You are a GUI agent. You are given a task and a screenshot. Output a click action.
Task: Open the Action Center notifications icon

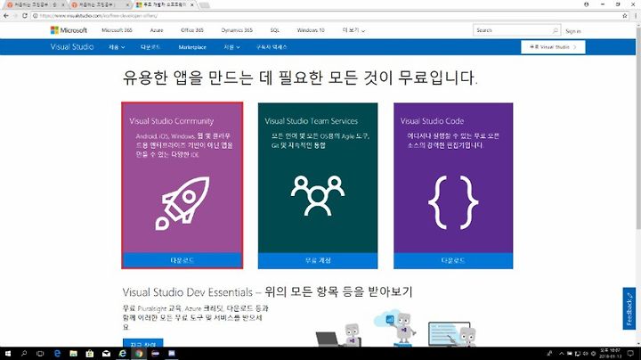click(630, 354)
